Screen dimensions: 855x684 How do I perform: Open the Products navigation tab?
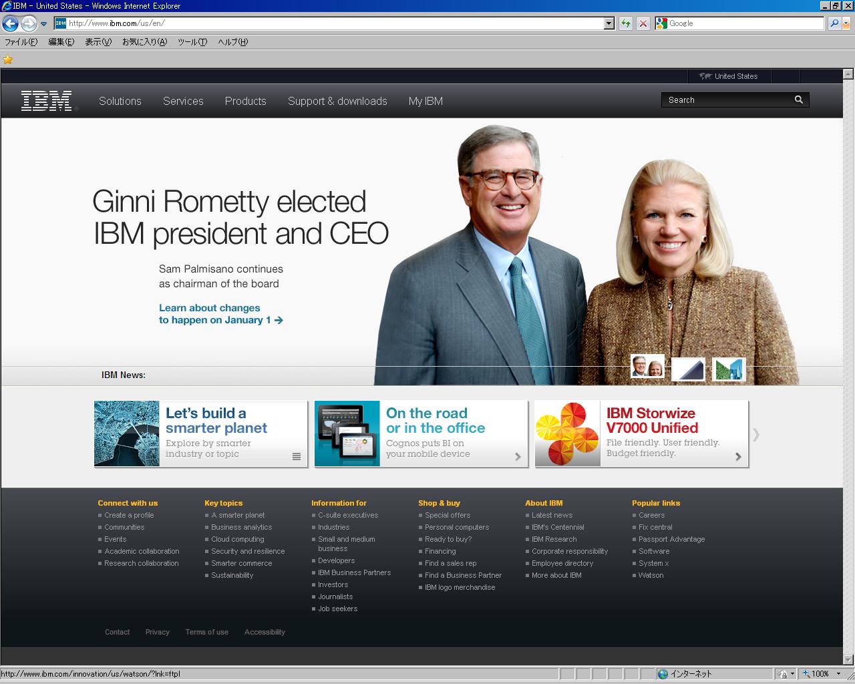coord(245,101)
